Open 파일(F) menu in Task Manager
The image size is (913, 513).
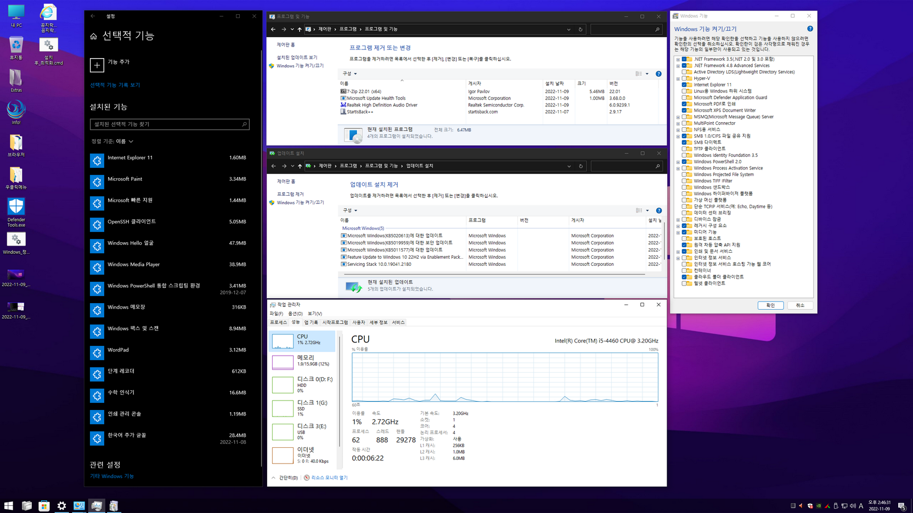276,314
